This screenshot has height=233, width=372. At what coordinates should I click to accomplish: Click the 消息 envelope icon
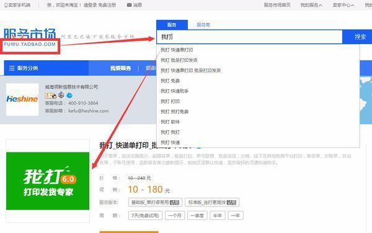coord(130,5)
